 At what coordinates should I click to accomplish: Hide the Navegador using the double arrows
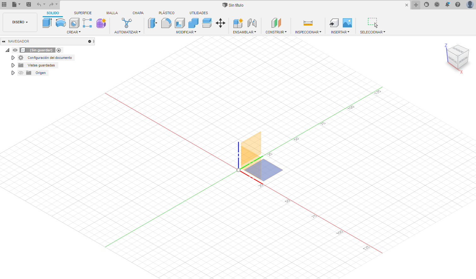[x=3, y=41]
